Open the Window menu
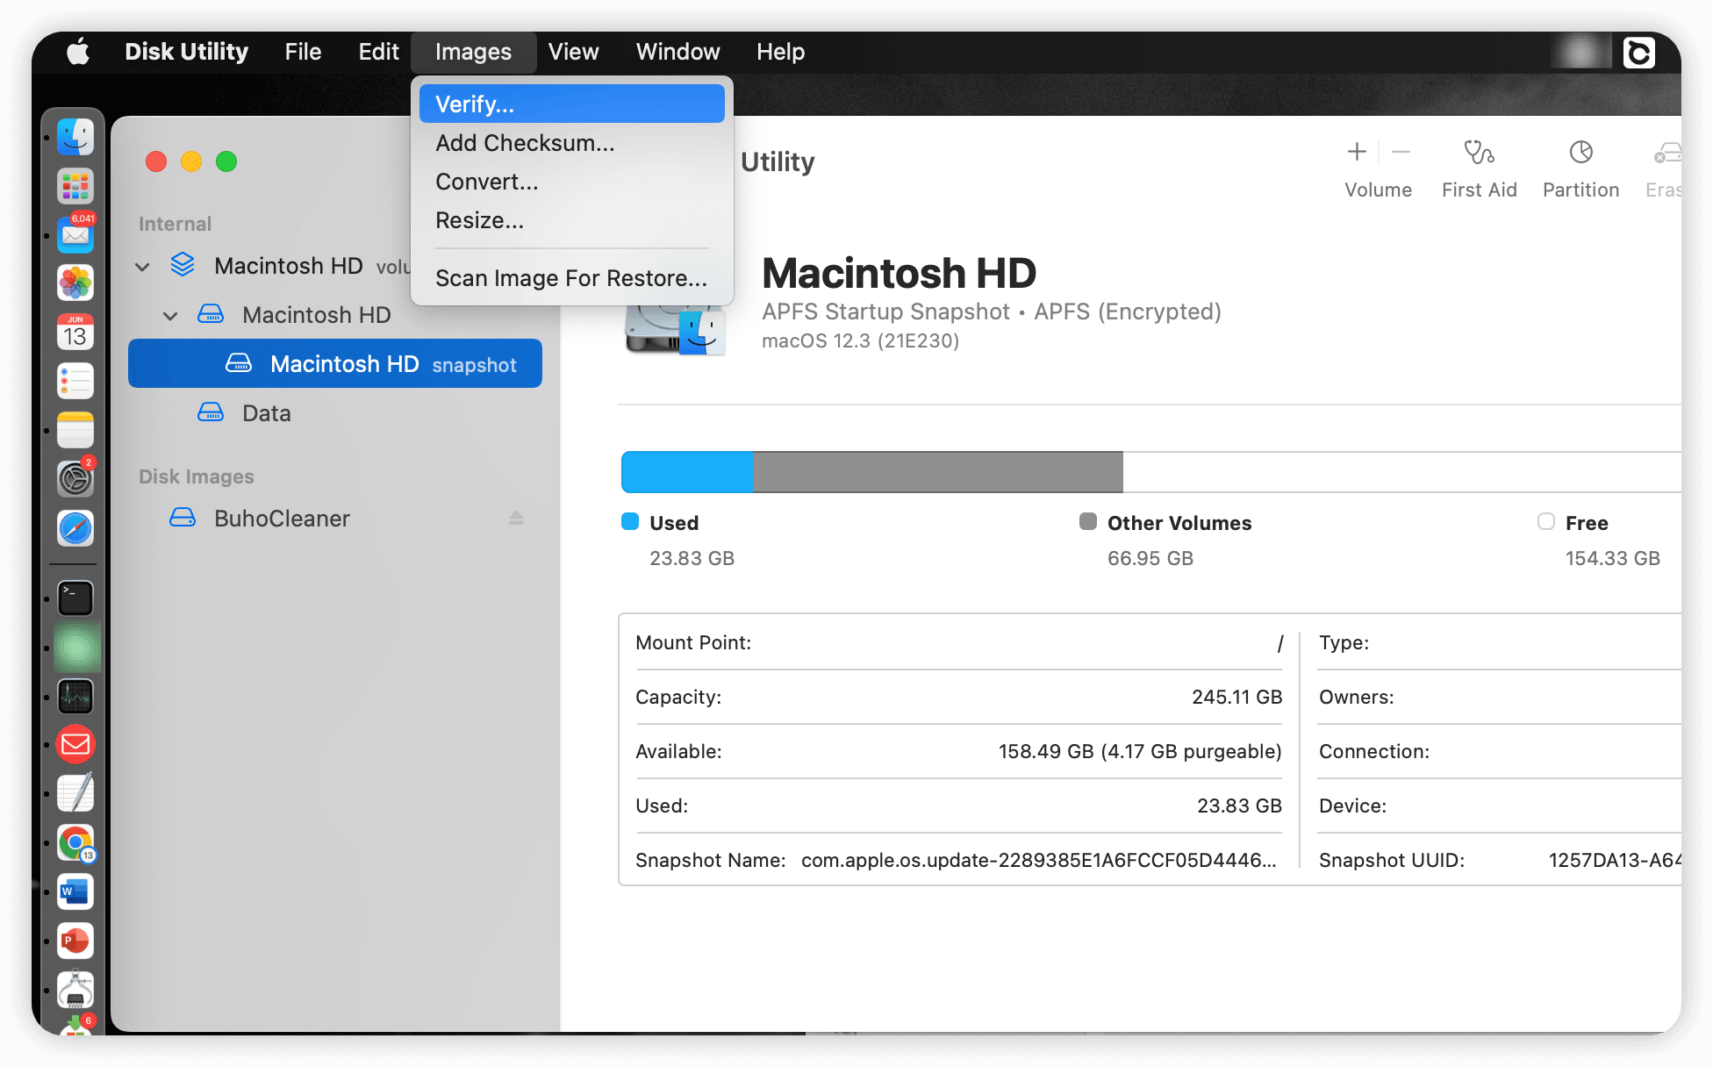This screenshot has height=1067, width=1713. coord(677,52)
